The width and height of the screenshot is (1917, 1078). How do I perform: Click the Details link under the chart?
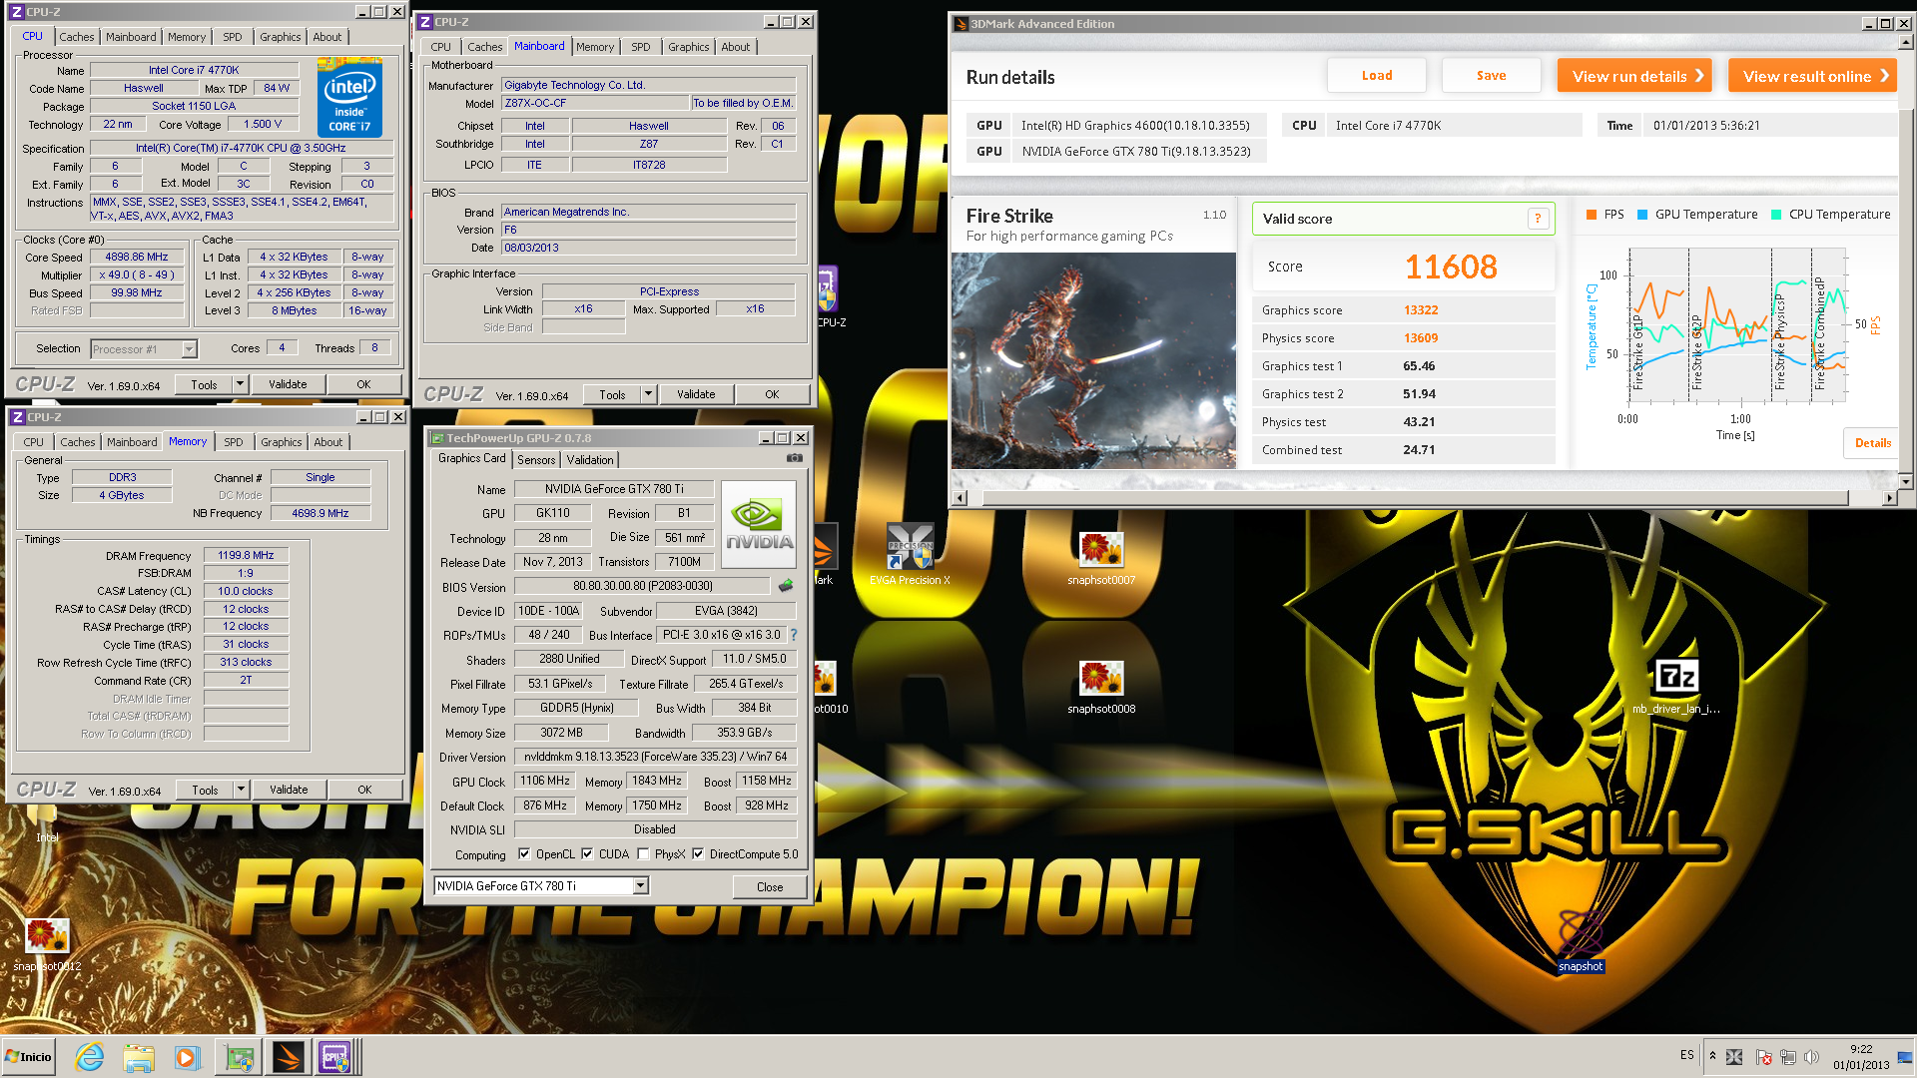[1872, 443]
